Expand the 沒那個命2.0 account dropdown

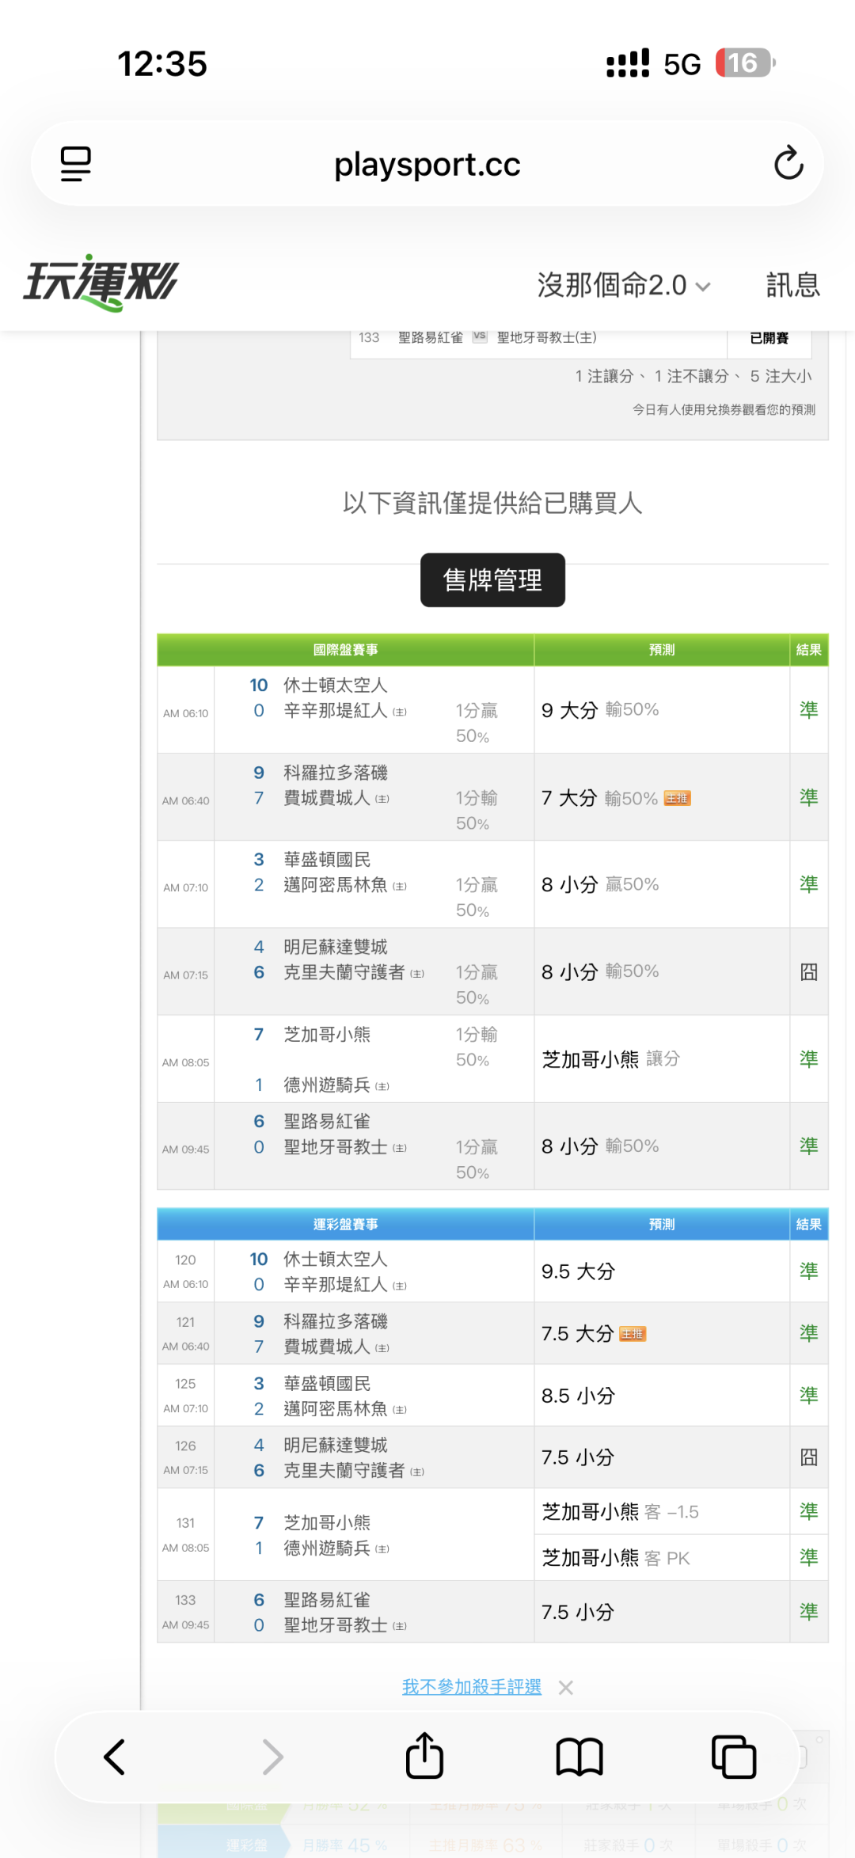click(x=624, y=285)
